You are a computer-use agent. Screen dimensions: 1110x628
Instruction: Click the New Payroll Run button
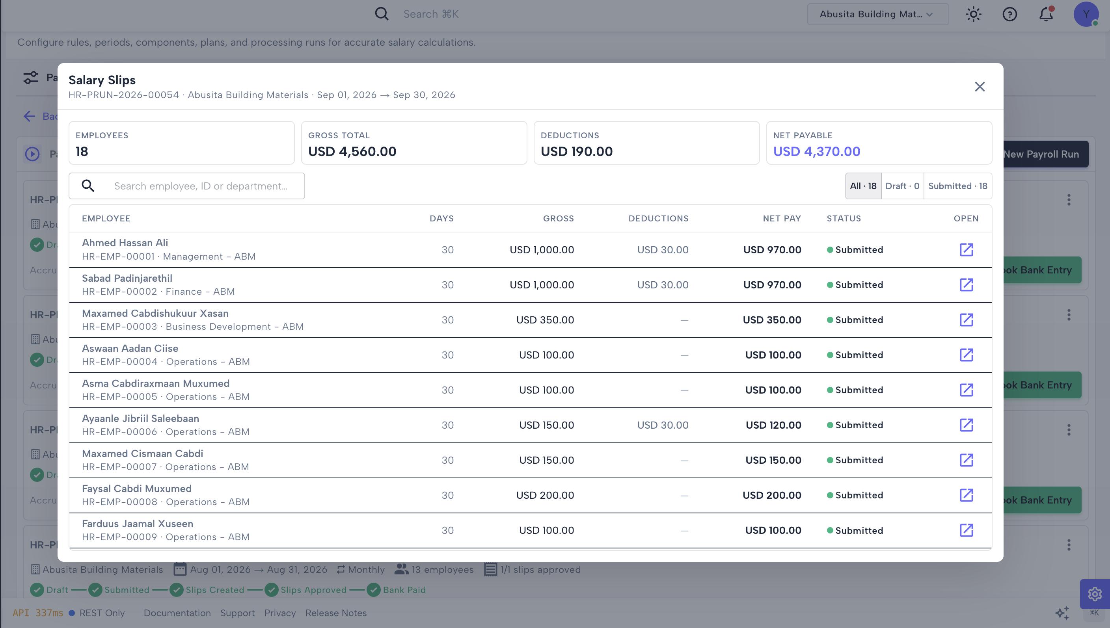point(1041,154)
